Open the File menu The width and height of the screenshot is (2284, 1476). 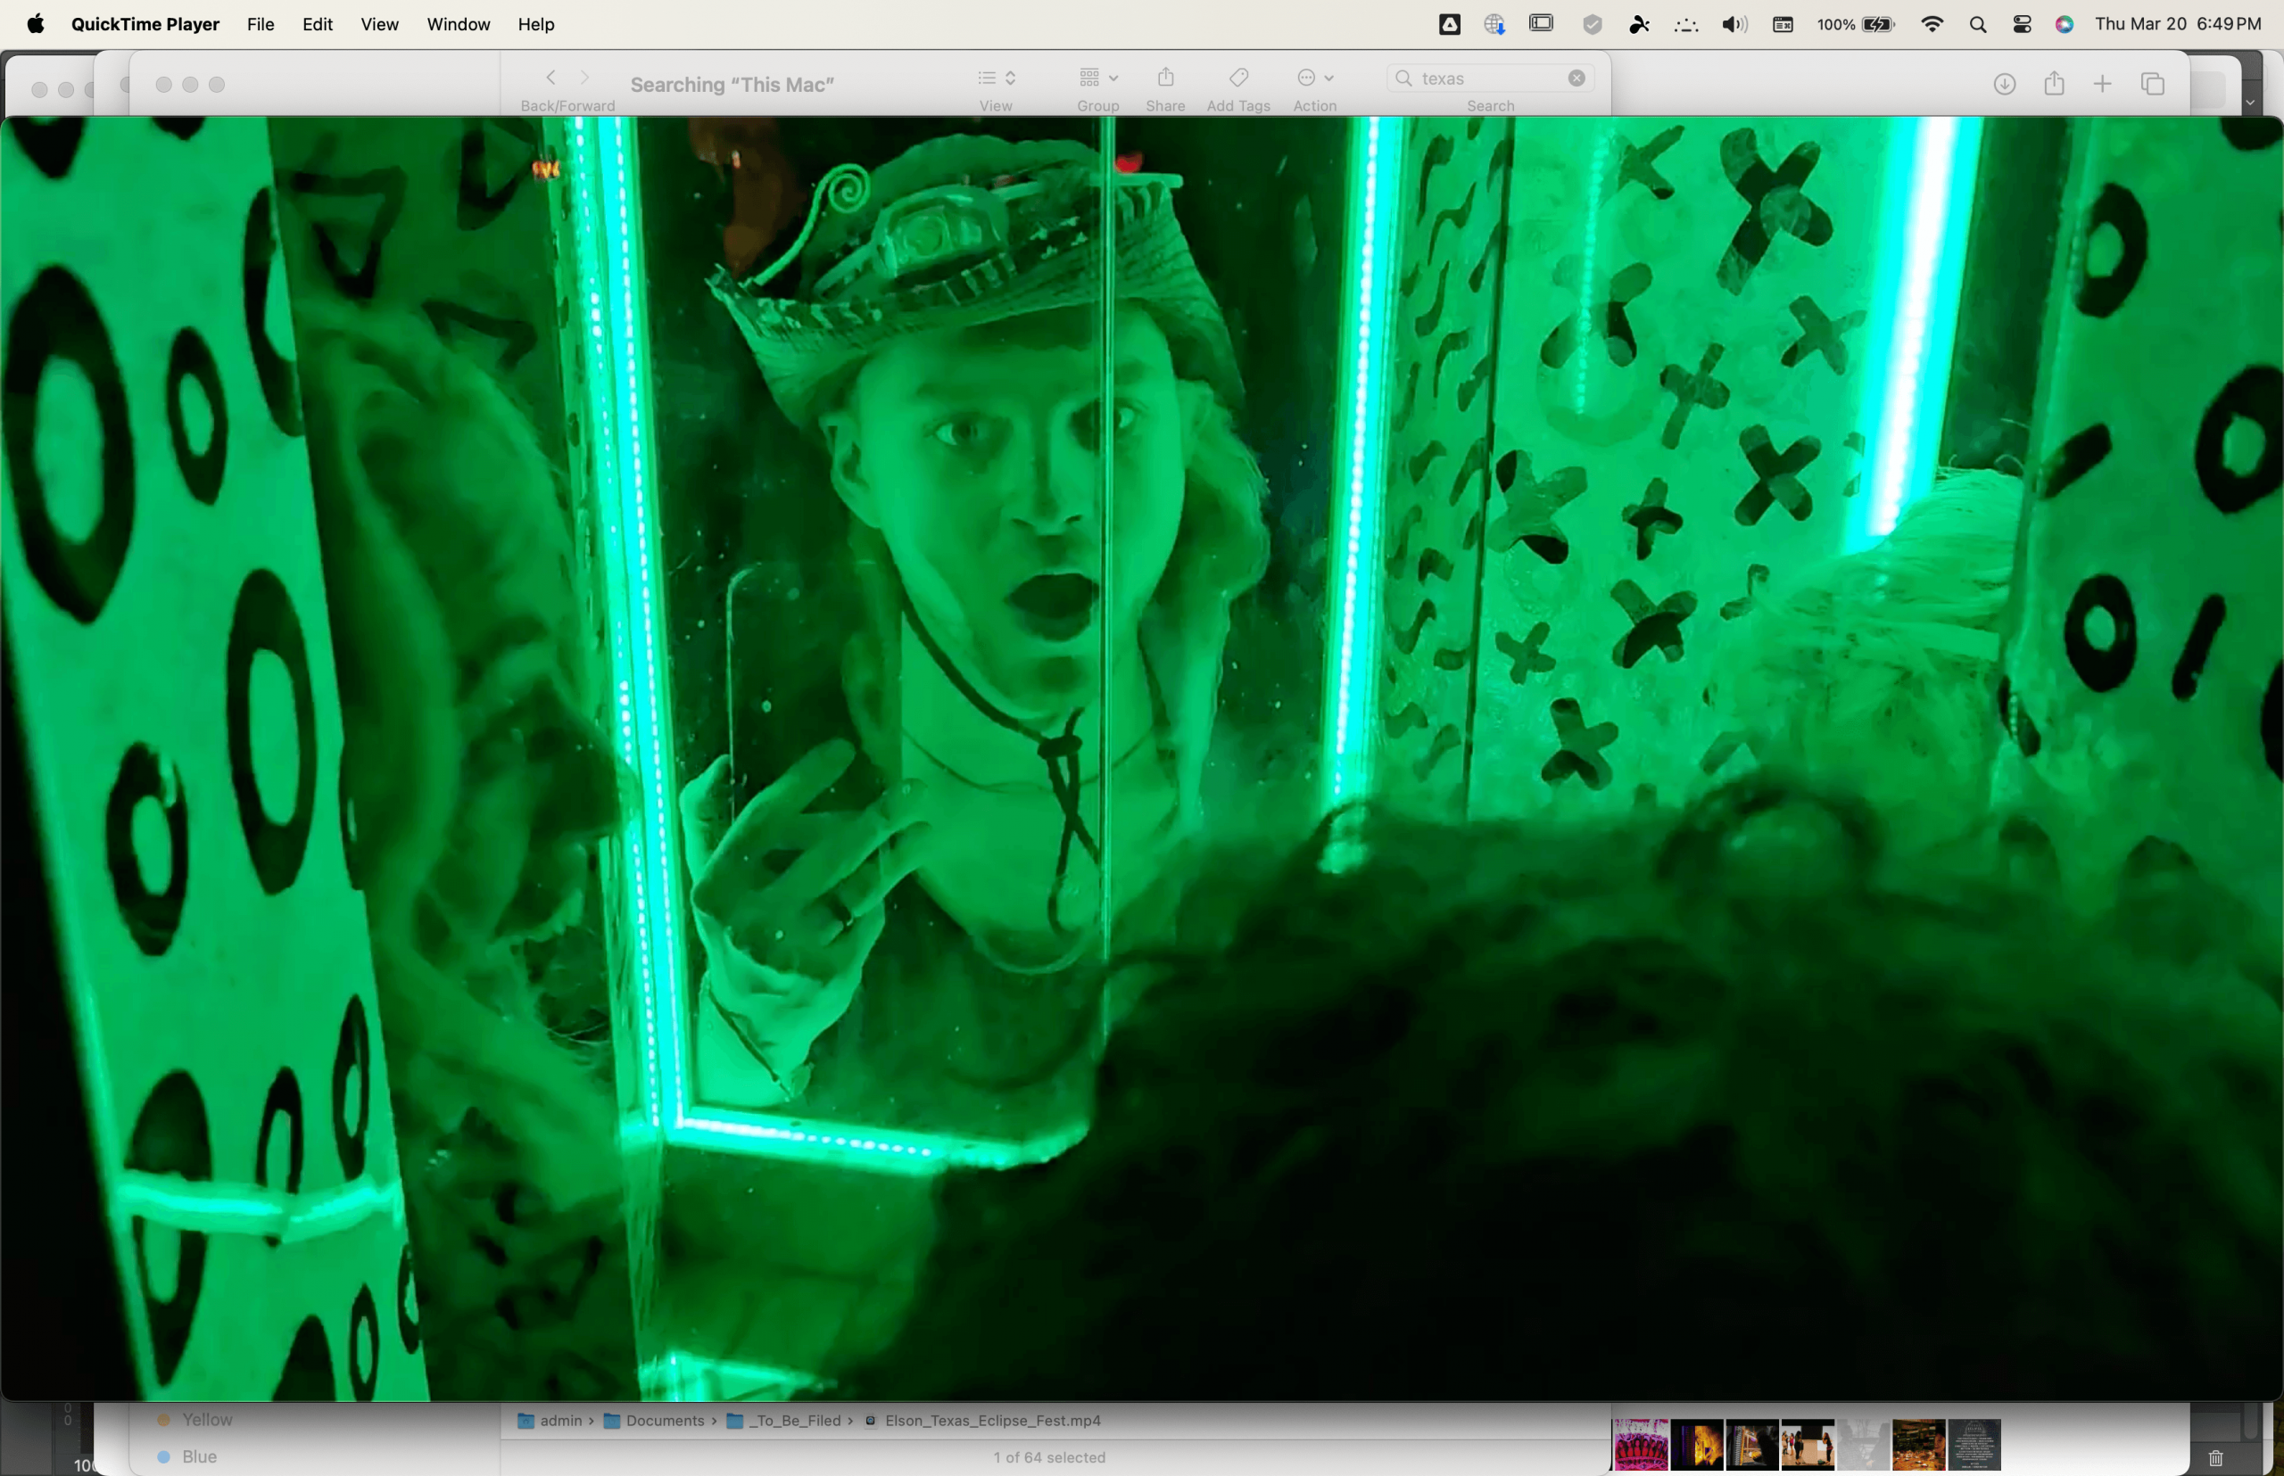pyautogui.click(x=260, y=25)
